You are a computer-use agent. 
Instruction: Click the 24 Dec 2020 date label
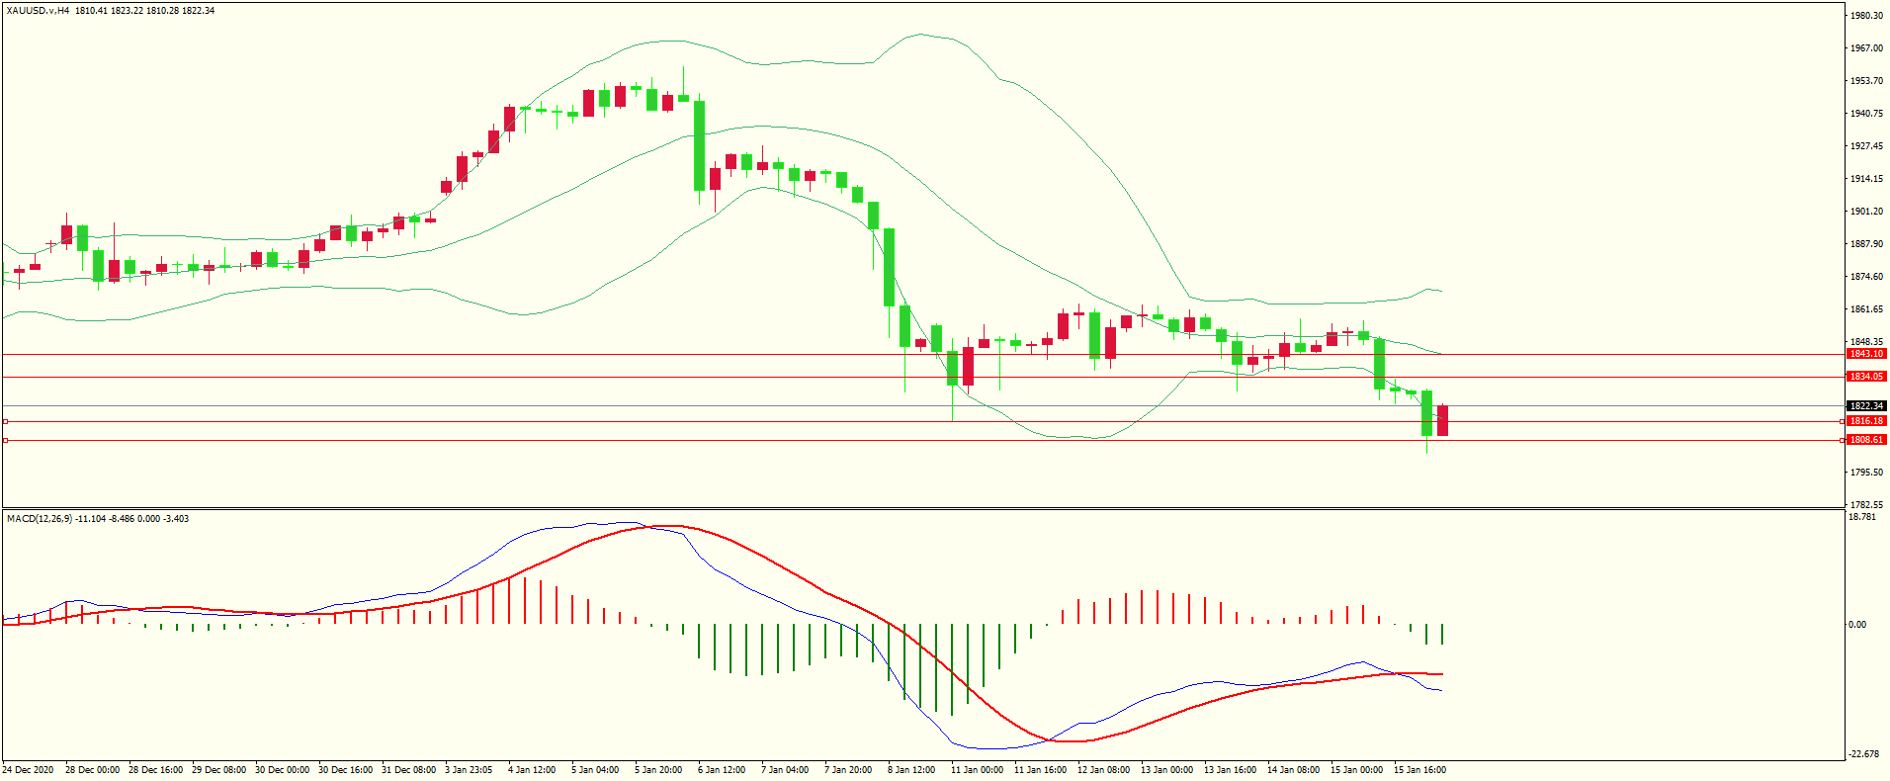click(29, 770)
